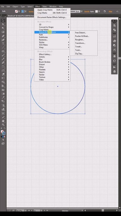Go to first artboard in status bar

(x=29, y=211)
